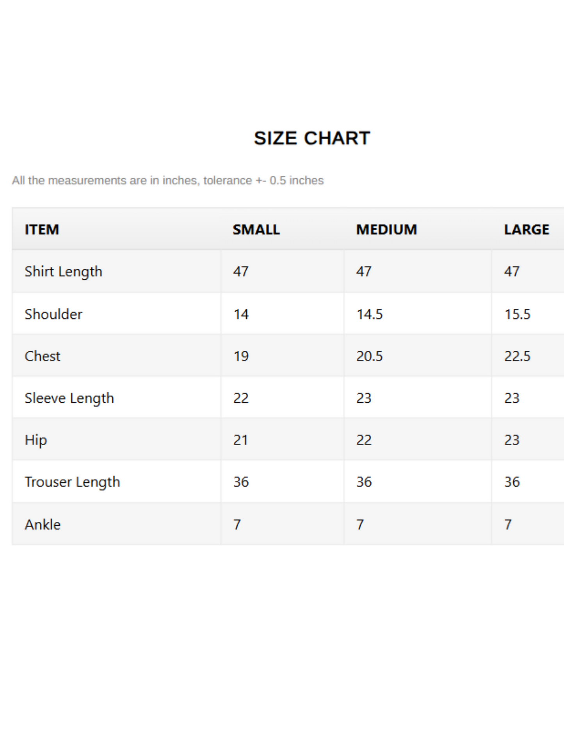
Task: Click the medium Shoulder value 14.5
Action: (x=369, y=314)
